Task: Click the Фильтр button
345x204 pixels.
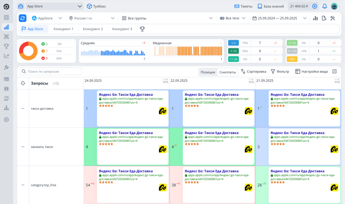Action: 280,72
